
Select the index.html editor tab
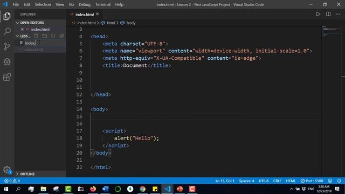pos(85,15)
